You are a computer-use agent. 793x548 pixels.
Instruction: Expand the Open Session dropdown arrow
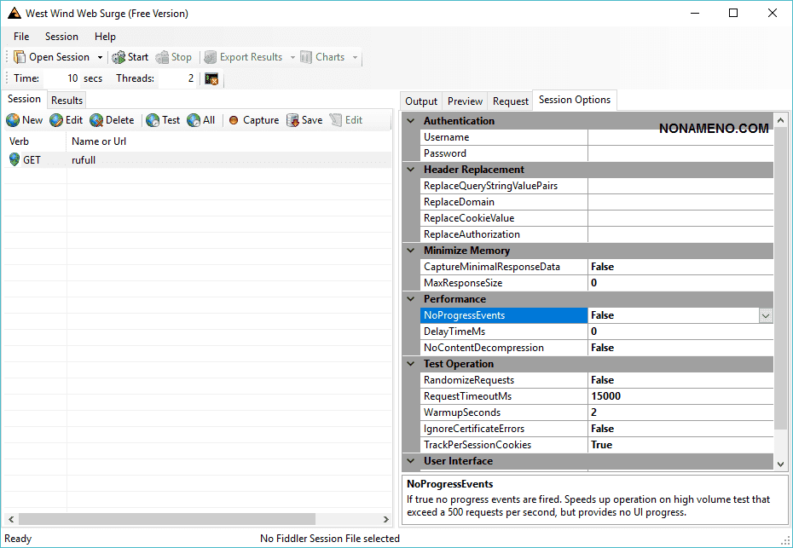pyautogui.click(x=100, y=58)
